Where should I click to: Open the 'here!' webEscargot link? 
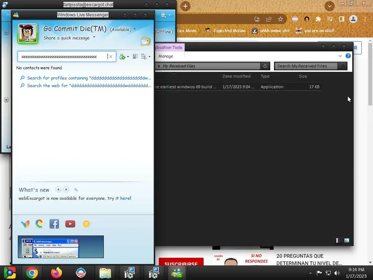(126, 198)
